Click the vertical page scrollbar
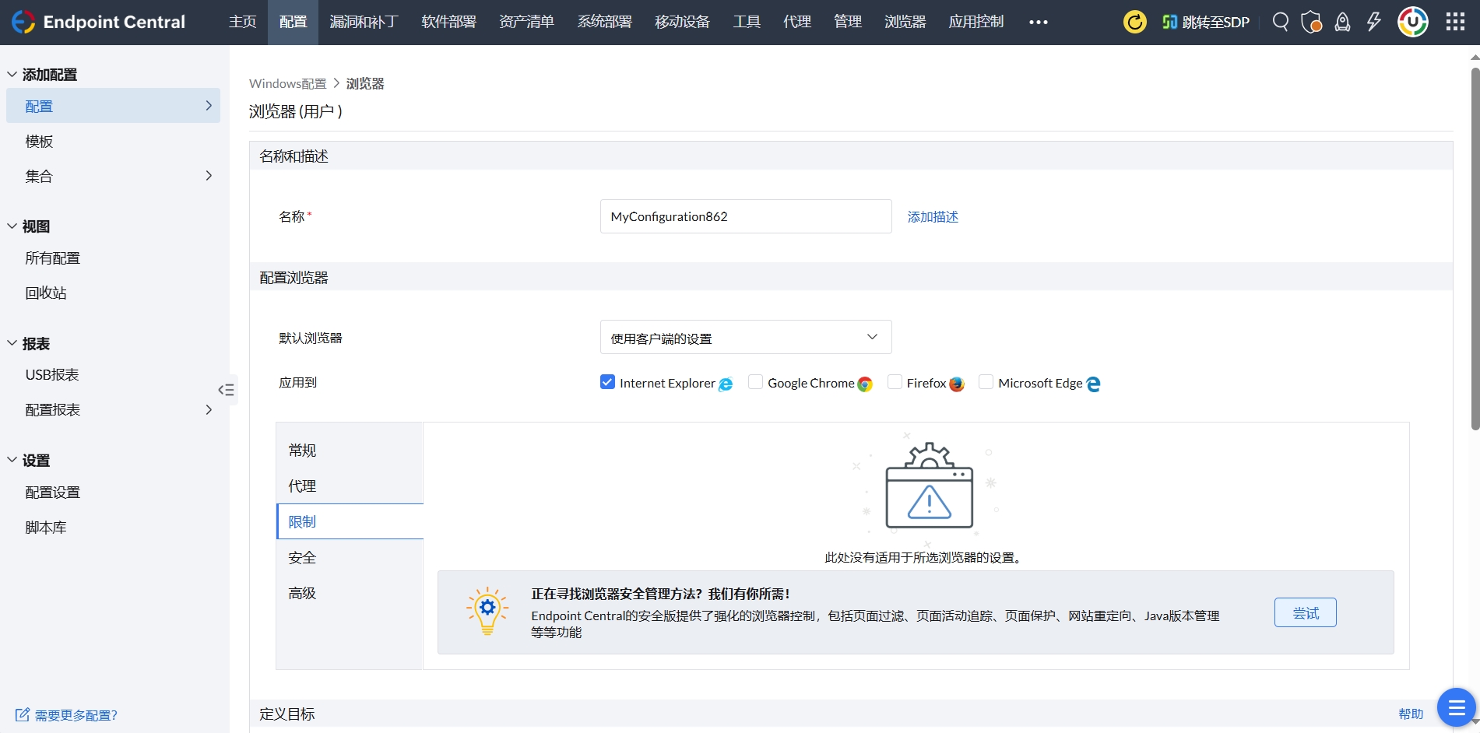This screenshot has width=1480, height=733. tap(1475, 249)
